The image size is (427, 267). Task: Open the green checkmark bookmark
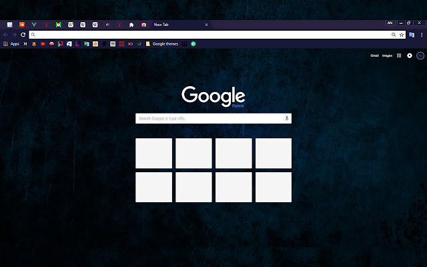[139, 44]
